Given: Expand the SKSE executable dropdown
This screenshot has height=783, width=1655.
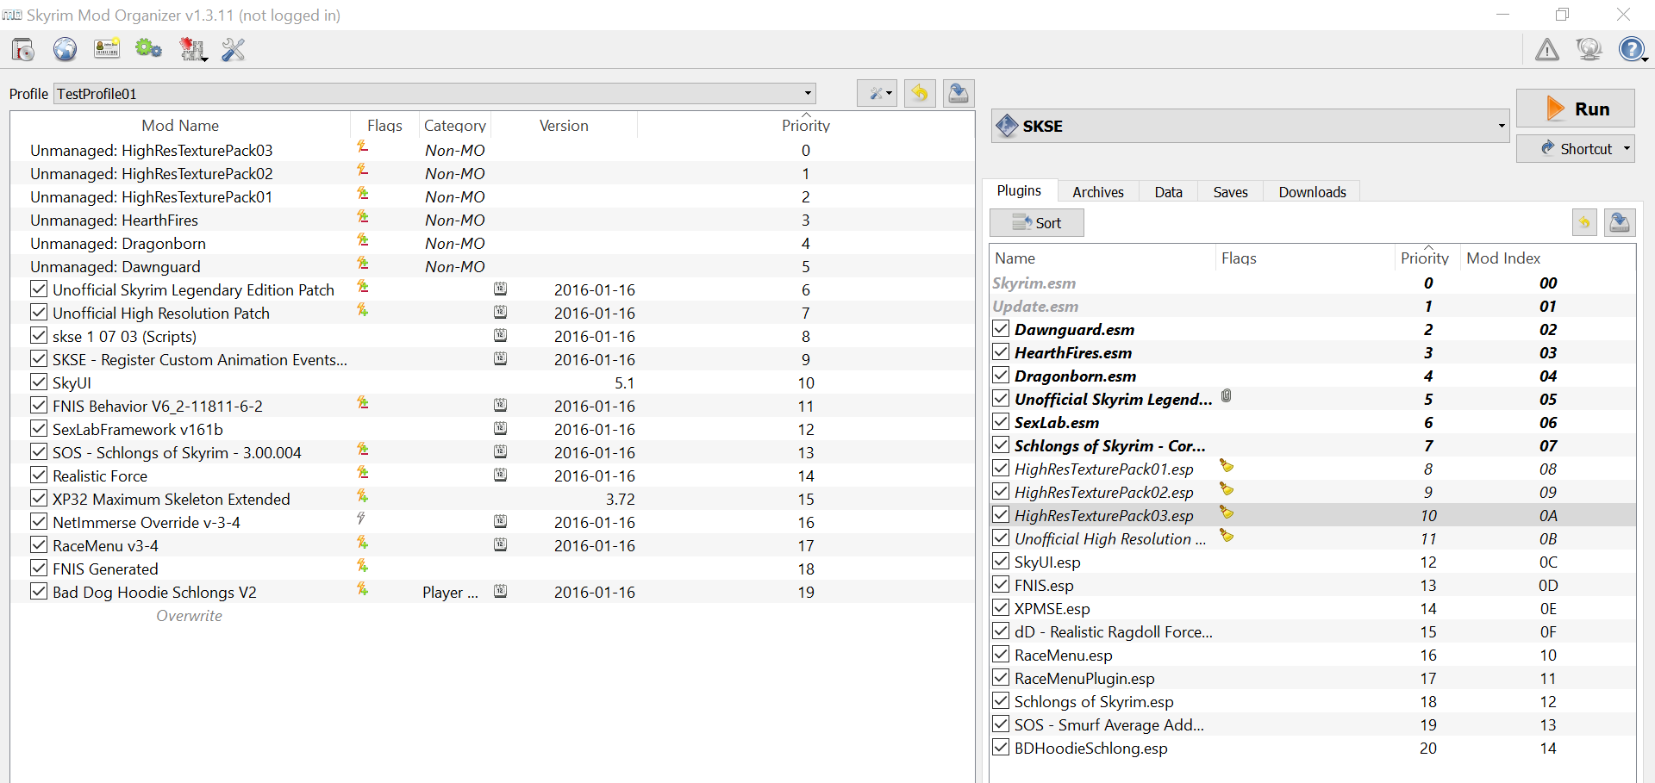Looking at the screenshot, I should point(1251,126).
